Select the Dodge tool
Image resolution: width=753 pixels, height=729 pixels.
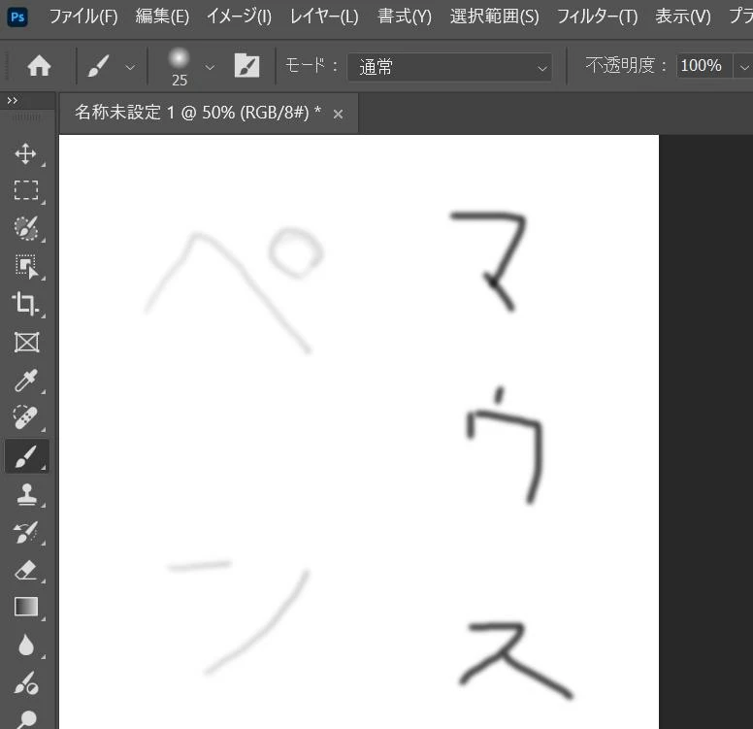click(26, 719)
